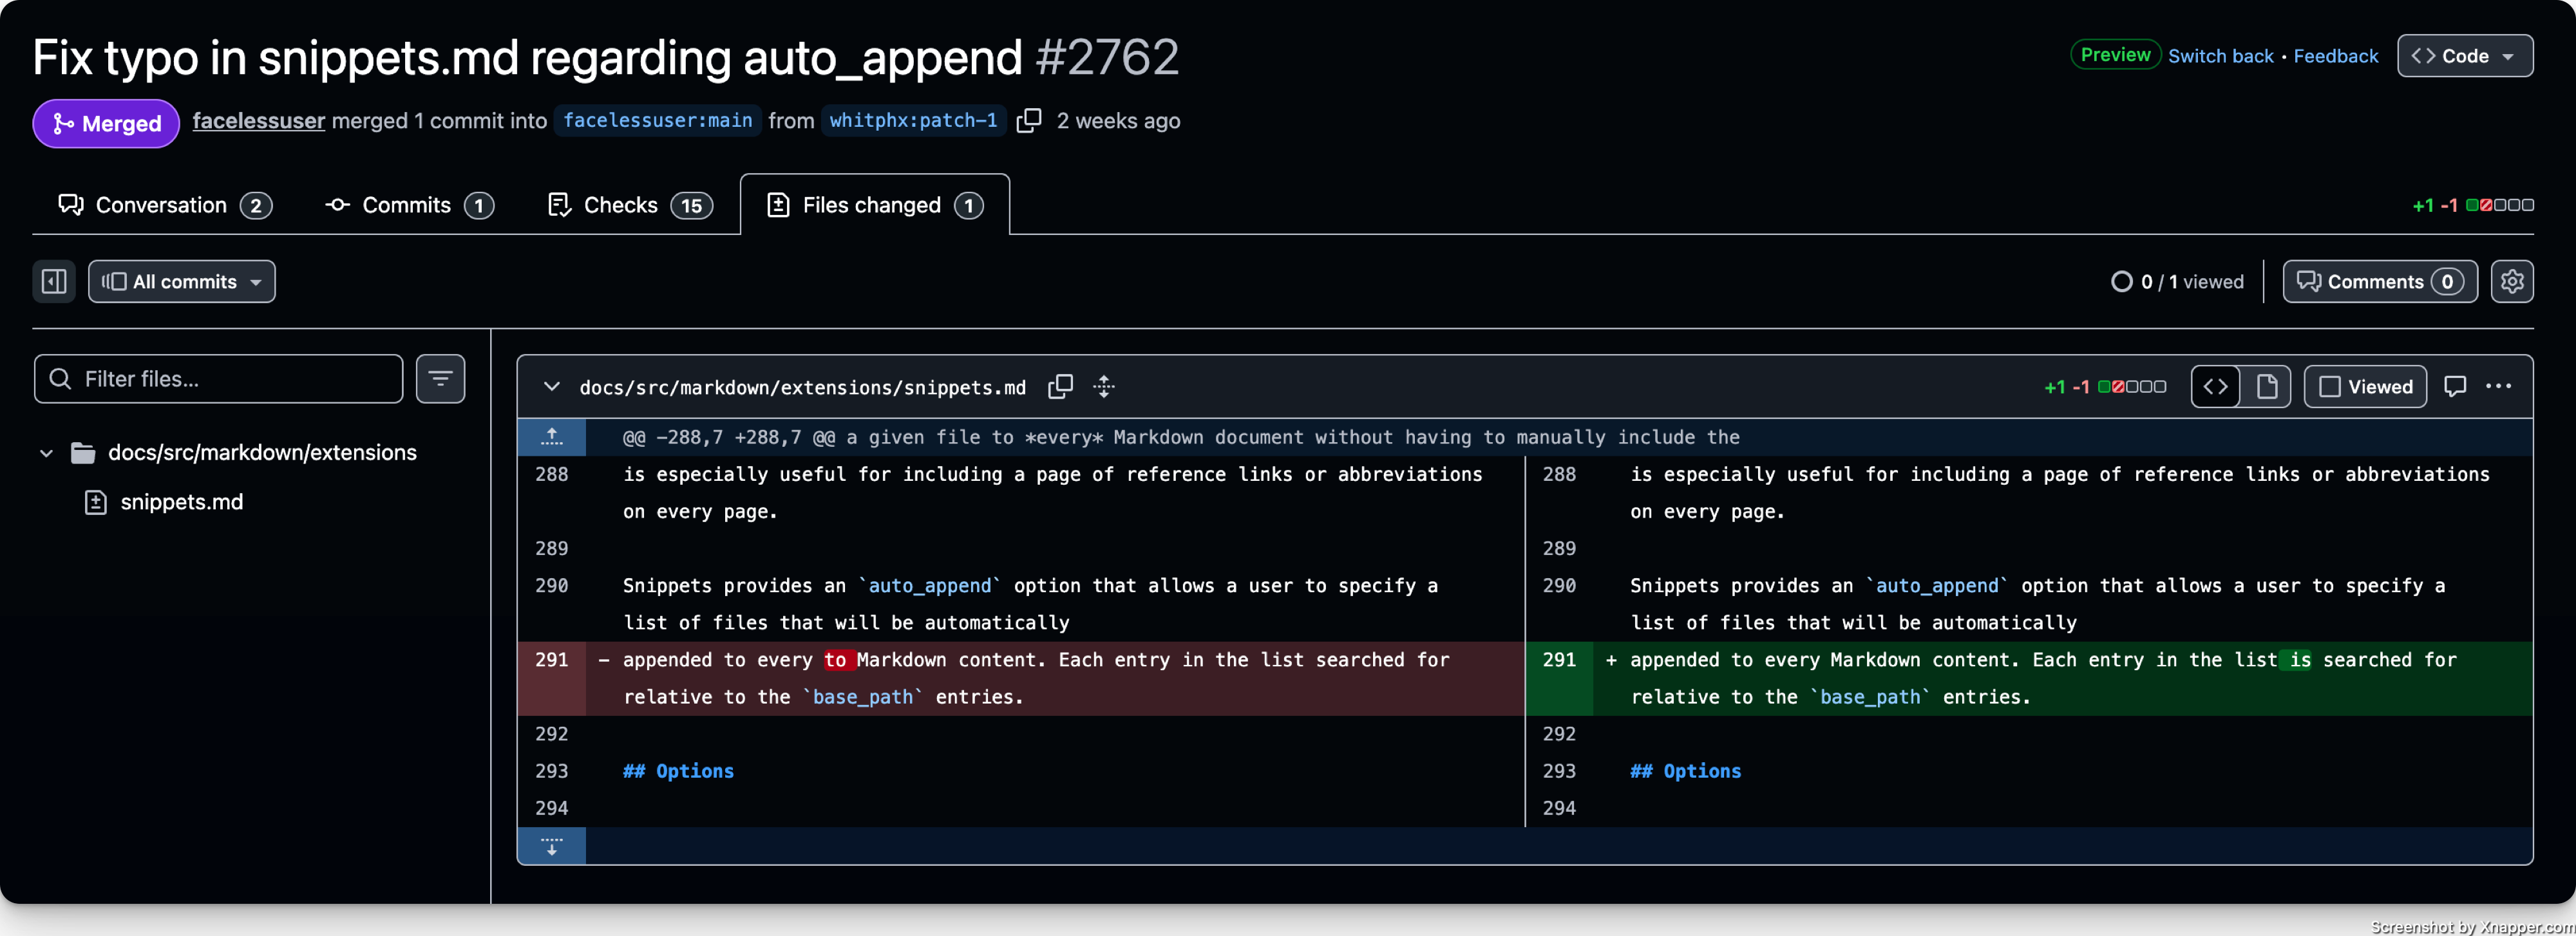This screenshot has height=936, width=2576.
Task: Comment on this file icon
Action: click(x=2455, y=387)
